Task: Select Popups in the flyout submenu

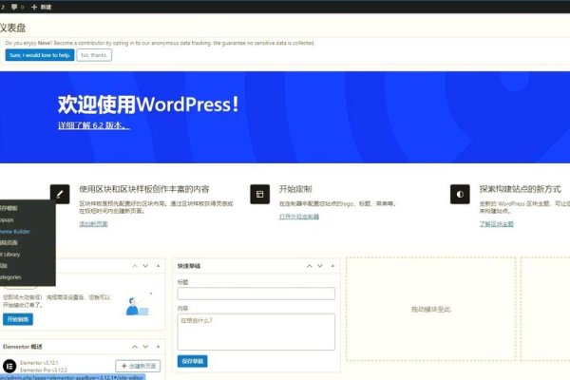Action: tap(7, 219)
